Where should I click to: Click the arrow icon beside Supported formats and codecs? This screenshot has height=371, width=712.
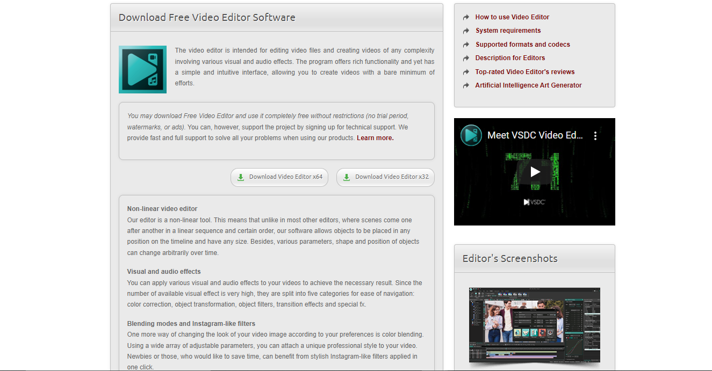[466, 45]
